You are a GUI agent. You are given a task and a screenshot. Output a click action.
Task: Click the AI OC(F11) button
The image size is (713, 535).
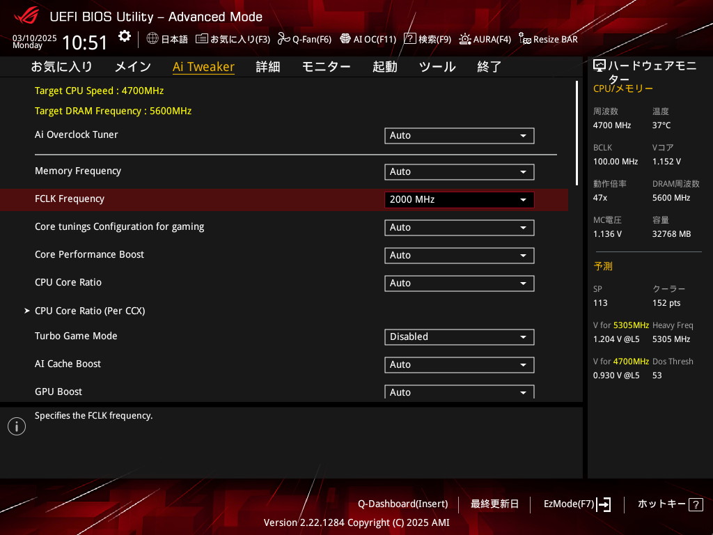(368, 39)
